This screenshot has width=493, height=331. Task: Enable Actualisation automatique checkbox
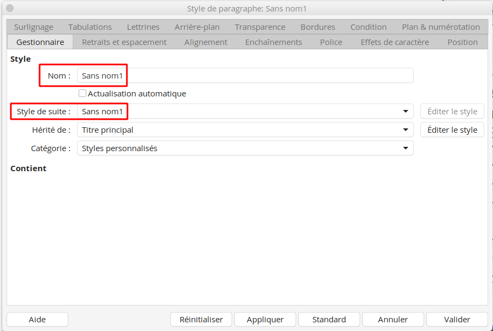pos(82,93)
